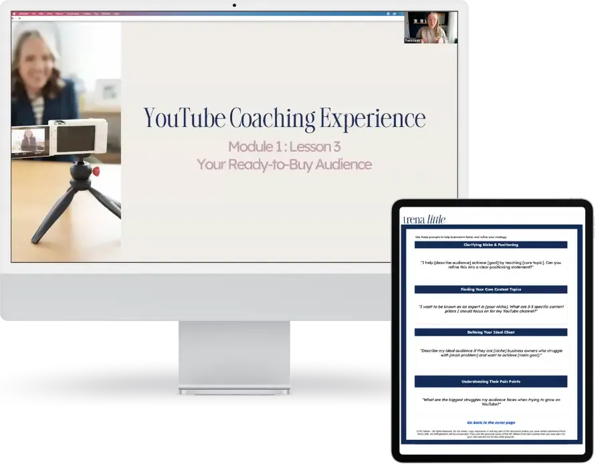Select the 'I want to be known as an expert' prompt
602x468 pixels.
click(491, 309)
